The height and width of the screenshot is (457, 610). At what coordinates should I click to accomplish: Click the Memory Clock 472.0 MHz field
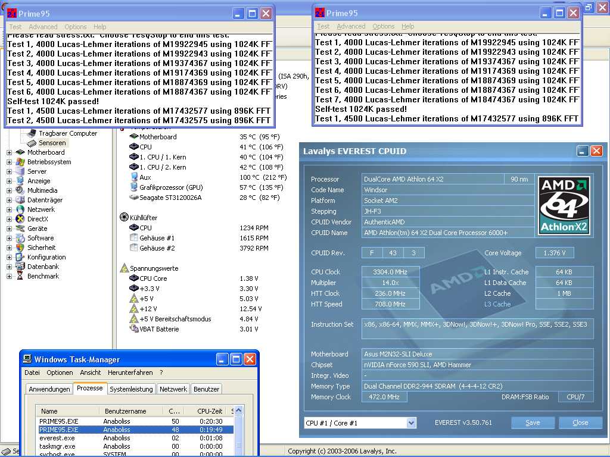point(384,397)
